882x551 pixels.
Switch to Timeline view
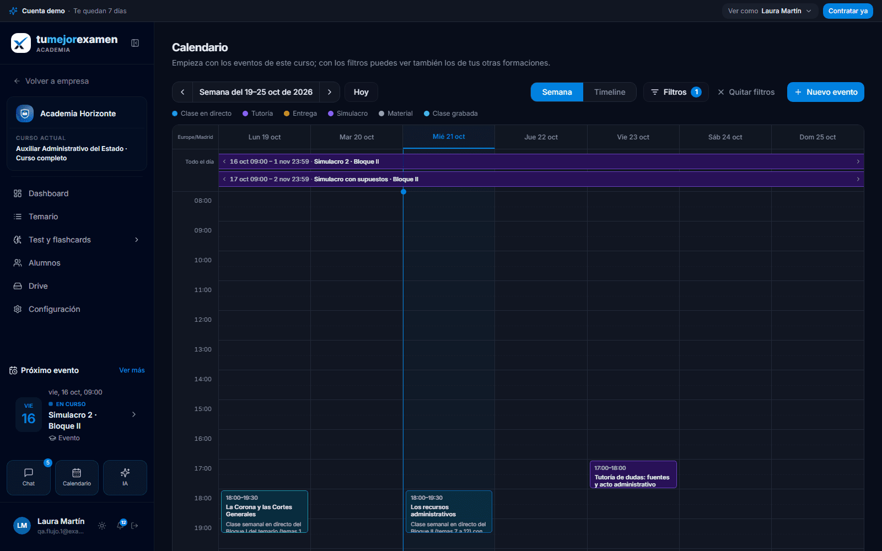pyautogui.click(x=610, y=92)
